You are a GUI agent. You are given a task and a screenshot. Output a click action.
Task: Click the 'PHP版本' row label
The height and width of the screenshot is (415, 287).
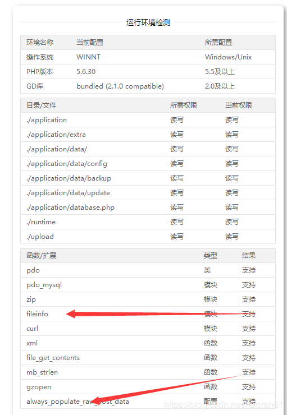(39, 71)
